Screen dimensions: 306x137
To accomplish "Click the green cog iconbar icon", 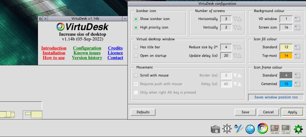I will (x=298, y=129).
